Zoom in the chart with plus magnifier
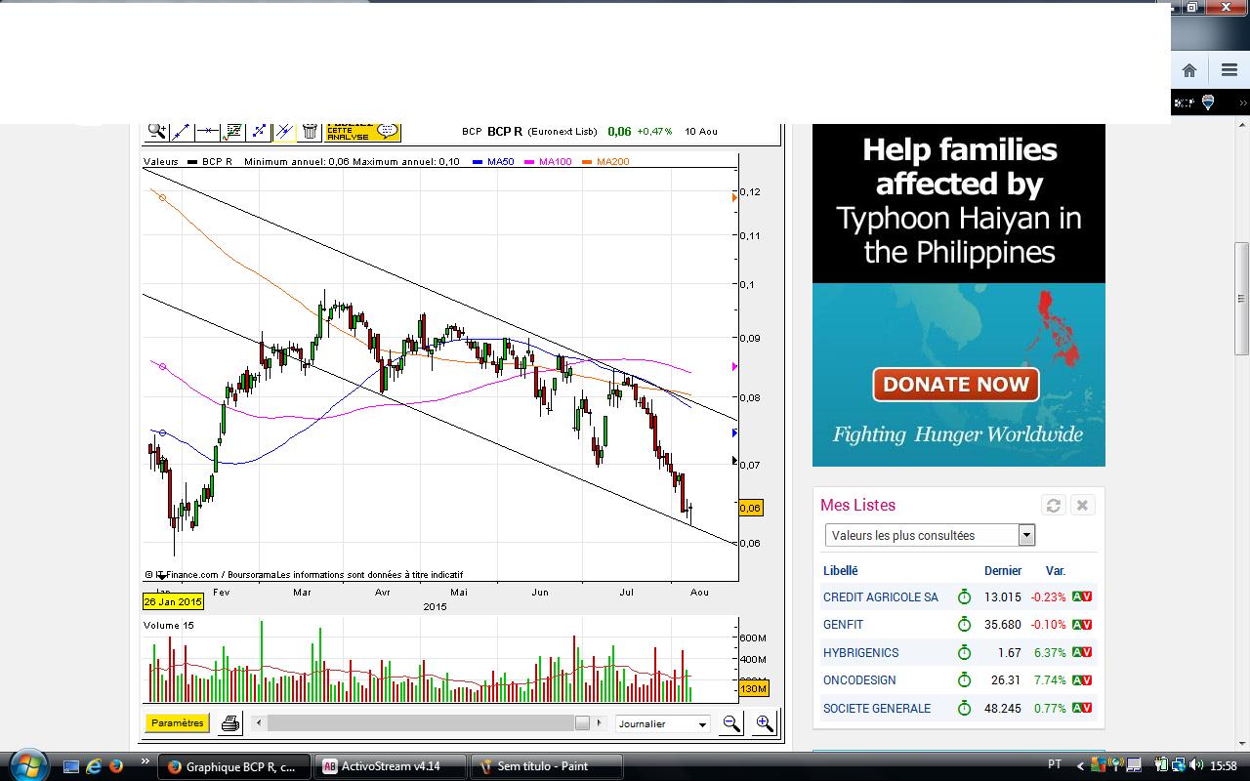 click(x=764, y=723)
